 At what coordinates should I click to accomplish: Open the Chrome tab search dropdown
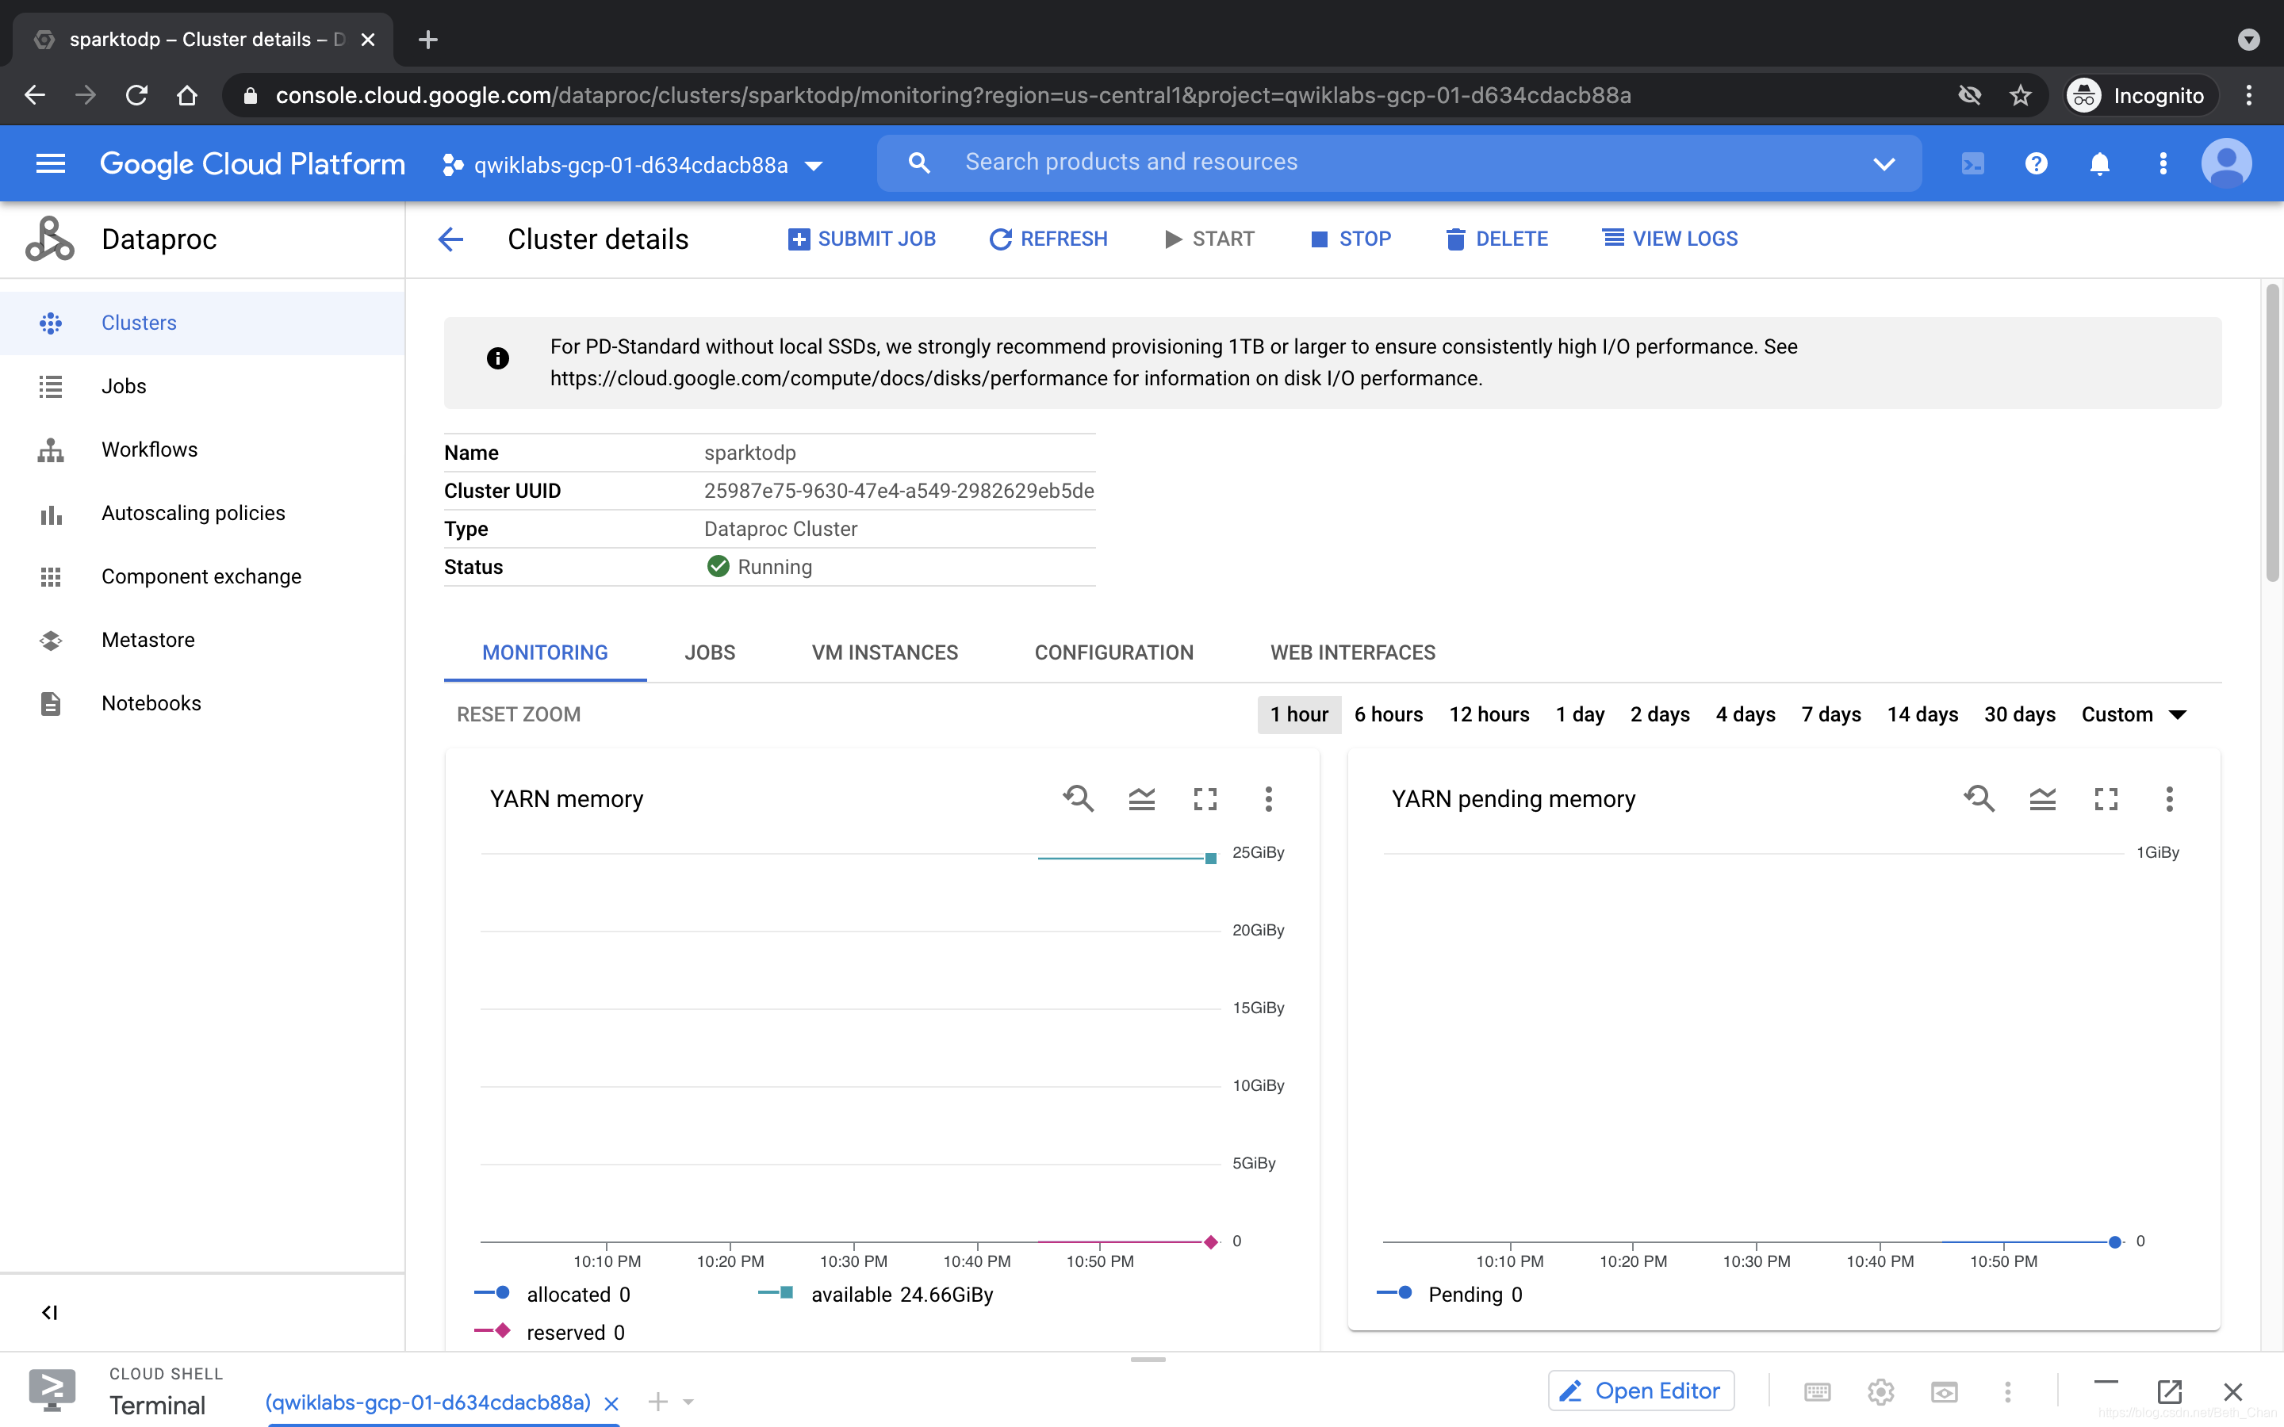[2248, 40]
